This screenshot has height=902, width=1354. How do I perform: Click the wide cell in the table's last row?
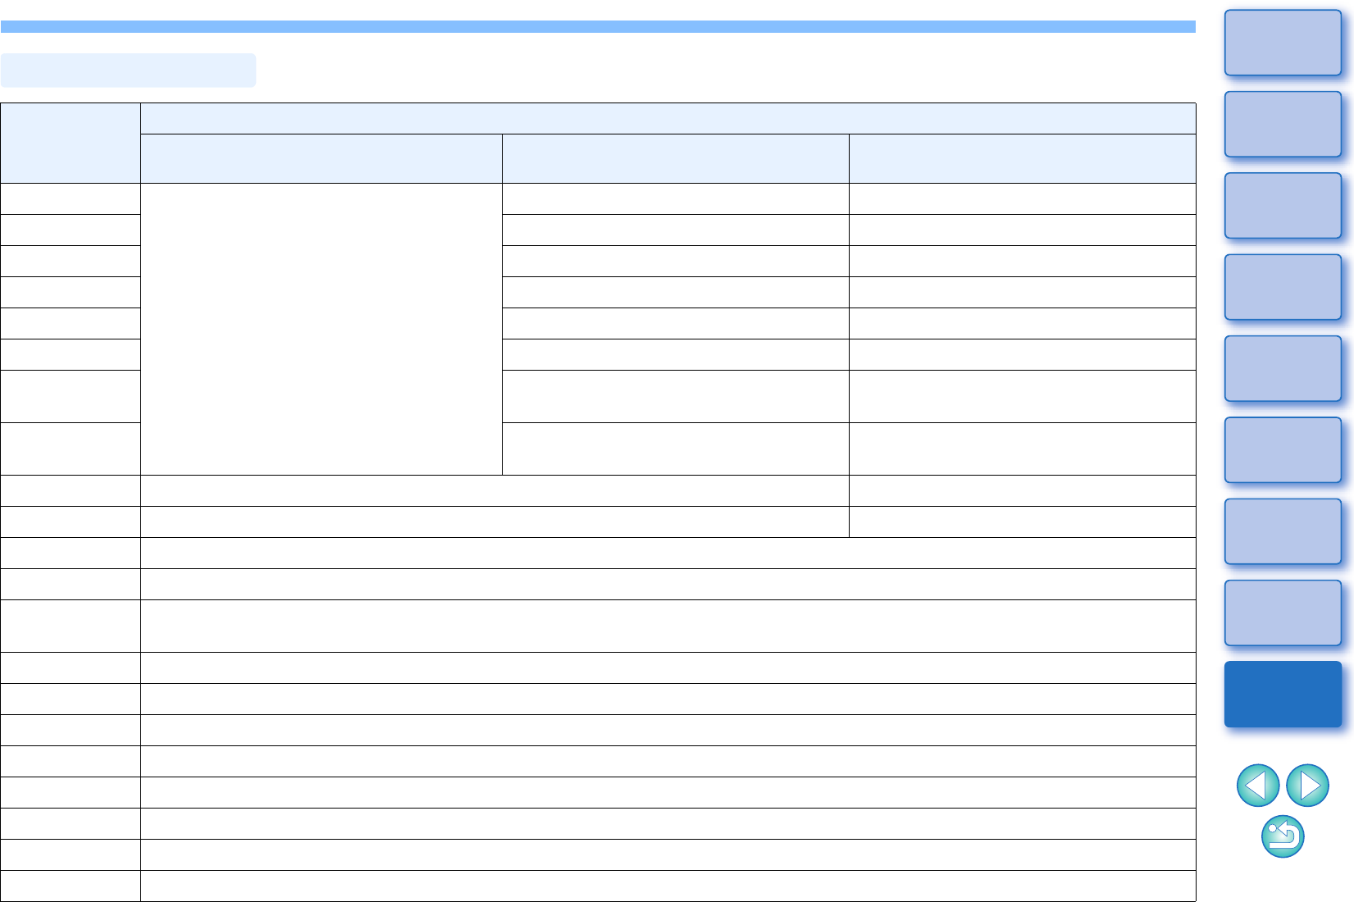pyautogui.click(x=668, y=886)
